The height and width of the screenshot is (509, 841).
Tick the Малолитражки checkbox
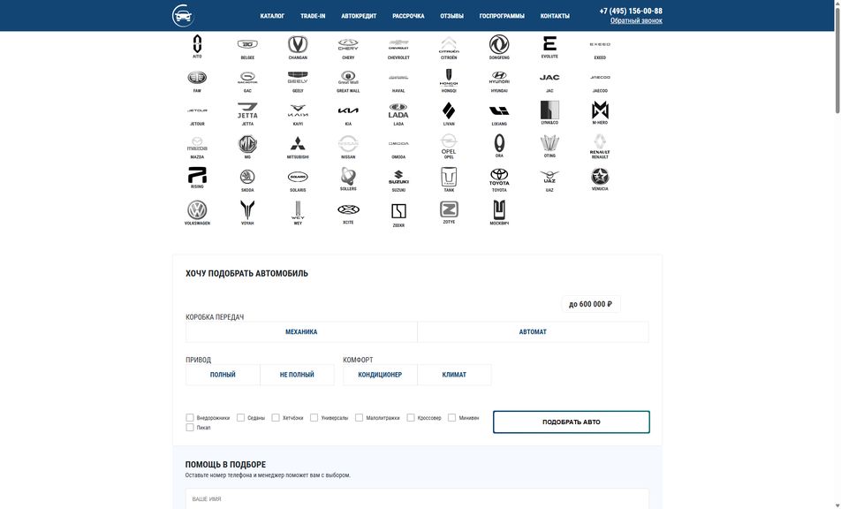point(360,417)
